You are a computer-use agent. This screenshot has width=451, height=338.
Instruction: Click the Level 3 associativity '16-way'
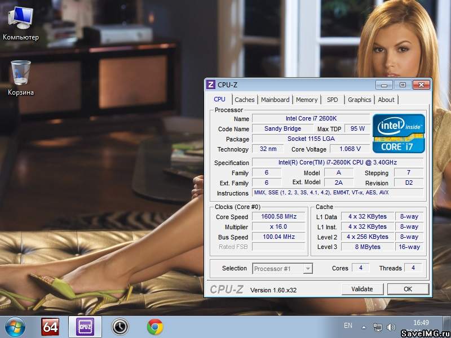409,247
